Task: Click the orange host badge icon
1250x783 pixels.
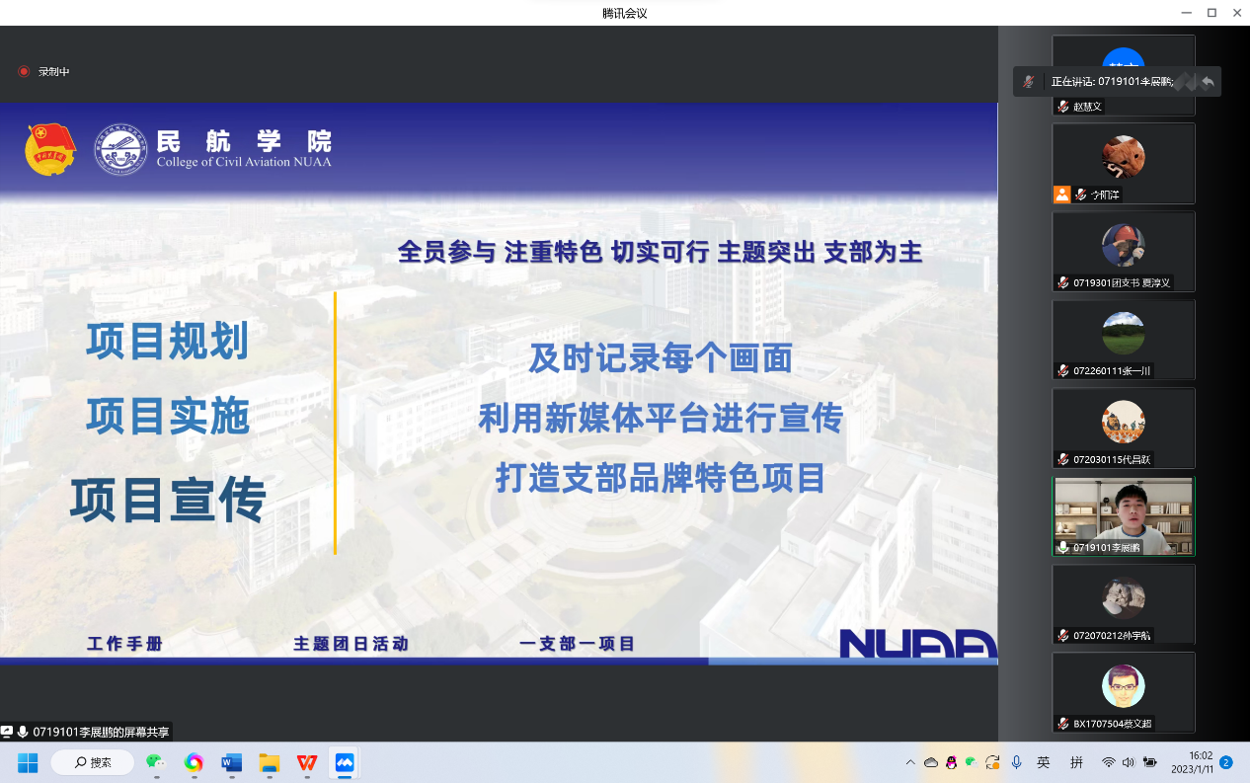Action: 1061,195
